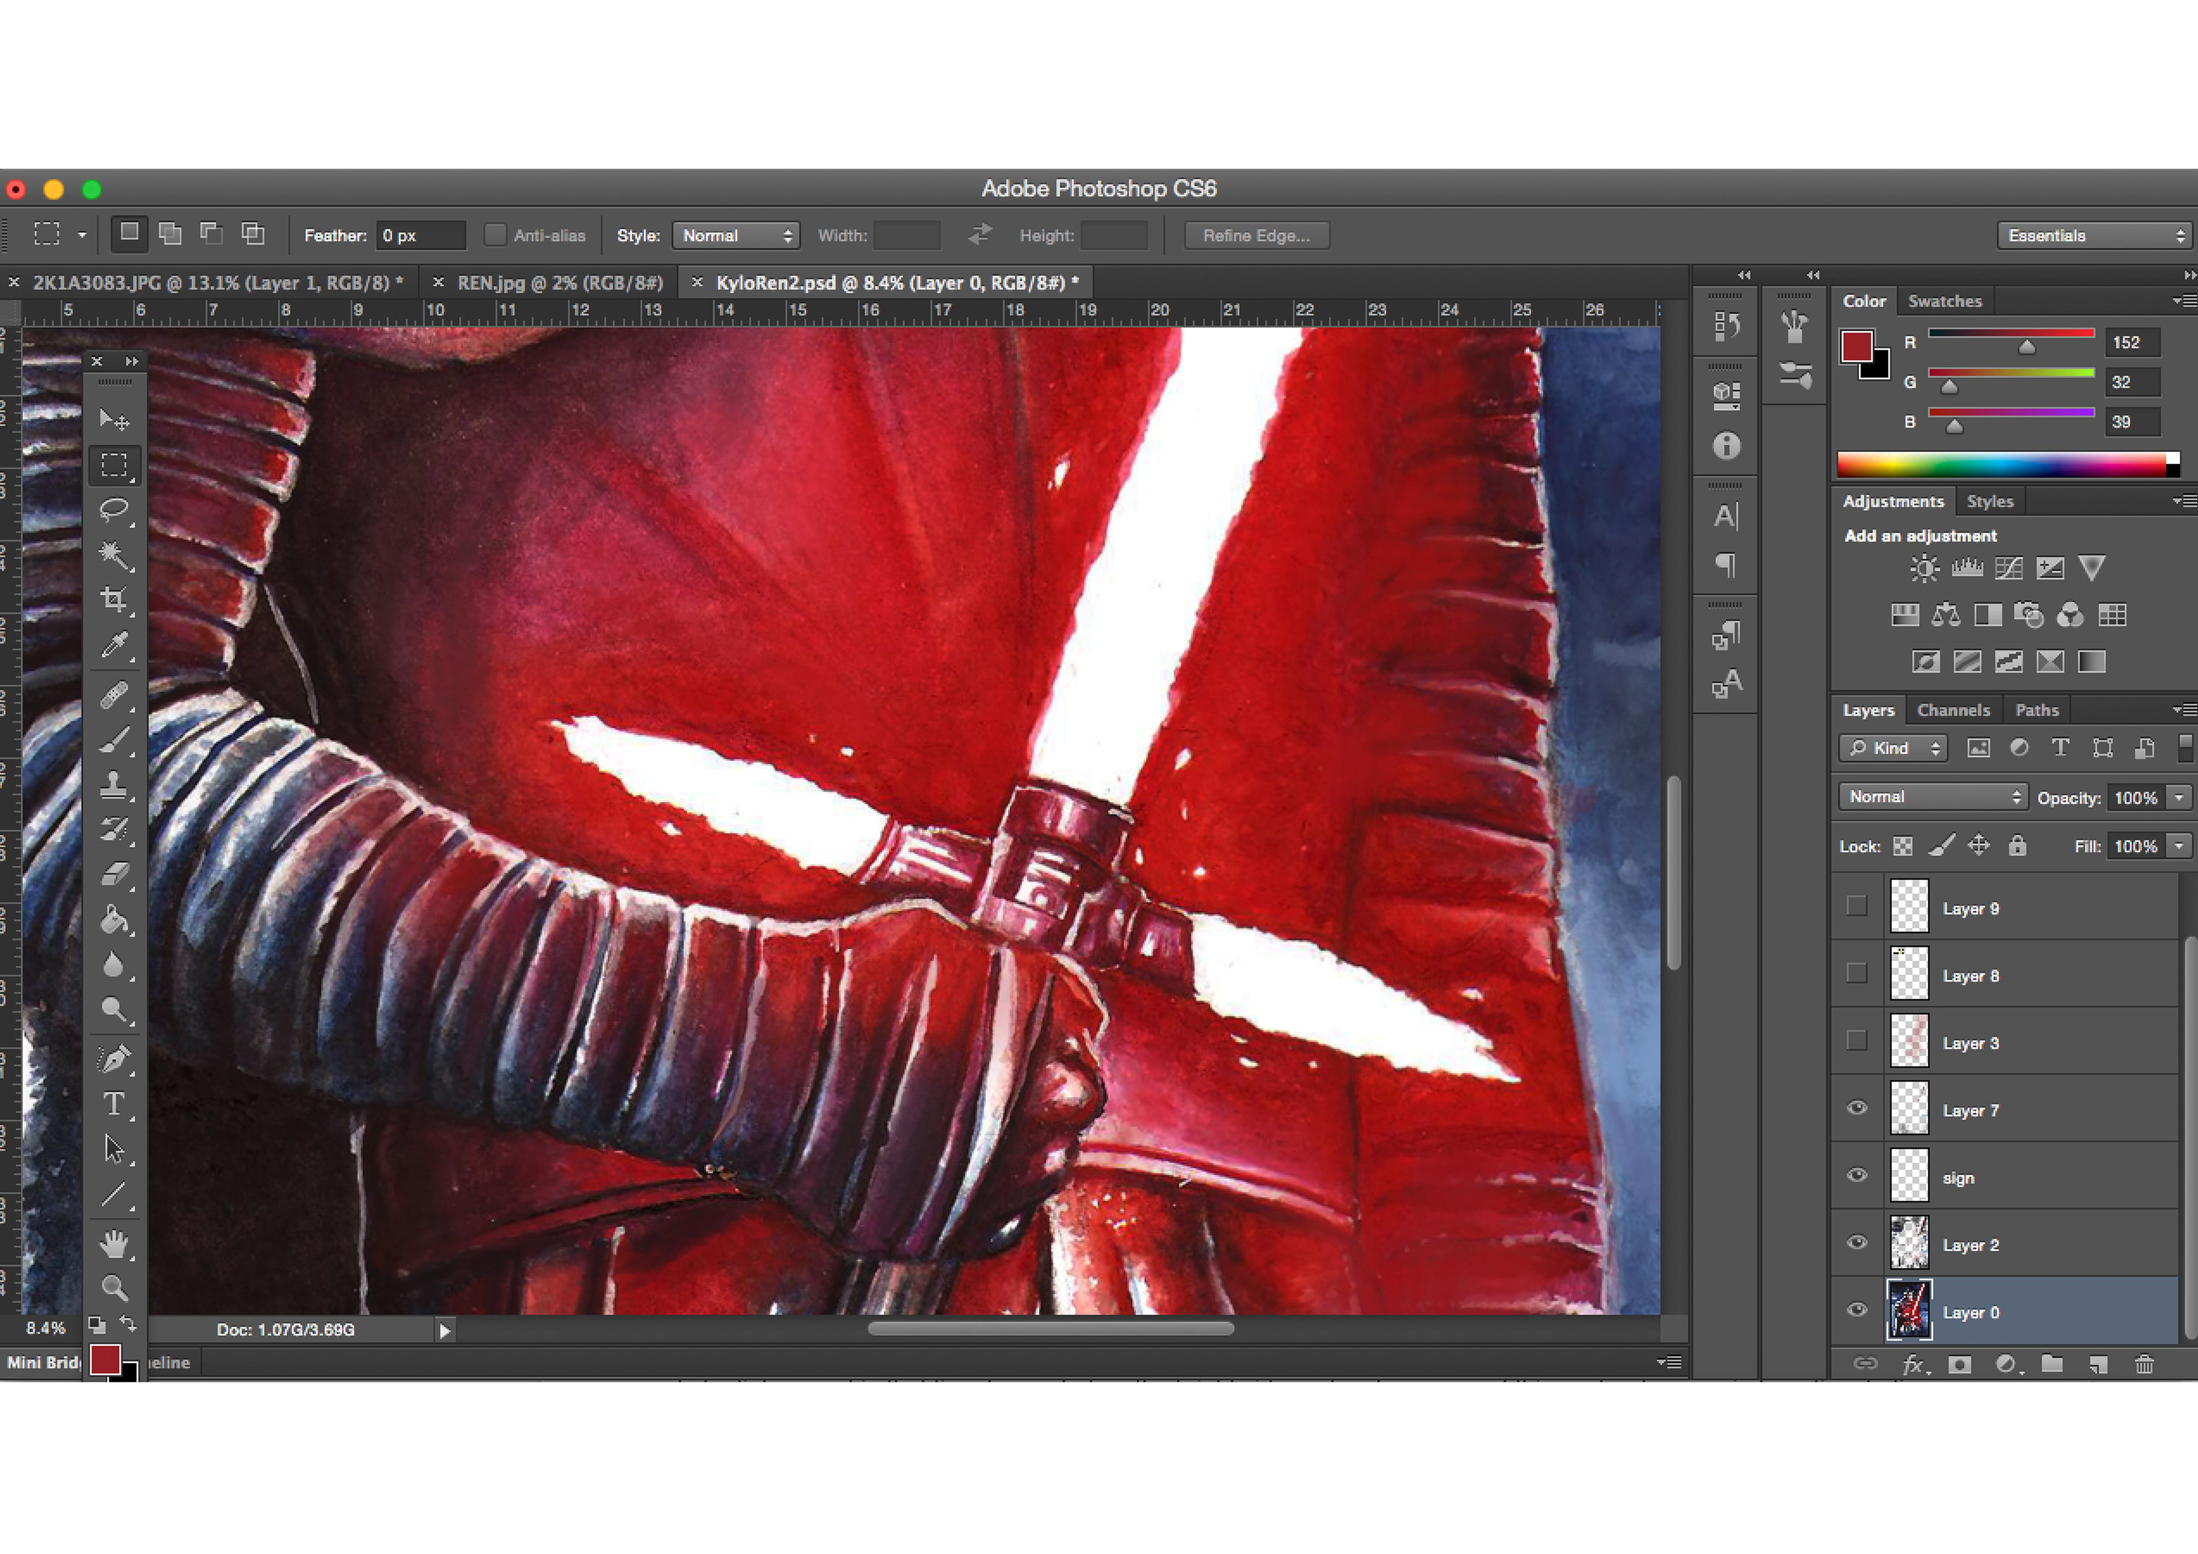Show Layer 8 visibility
This screenshot has width=2198, height=1554.
point(1857,973)
